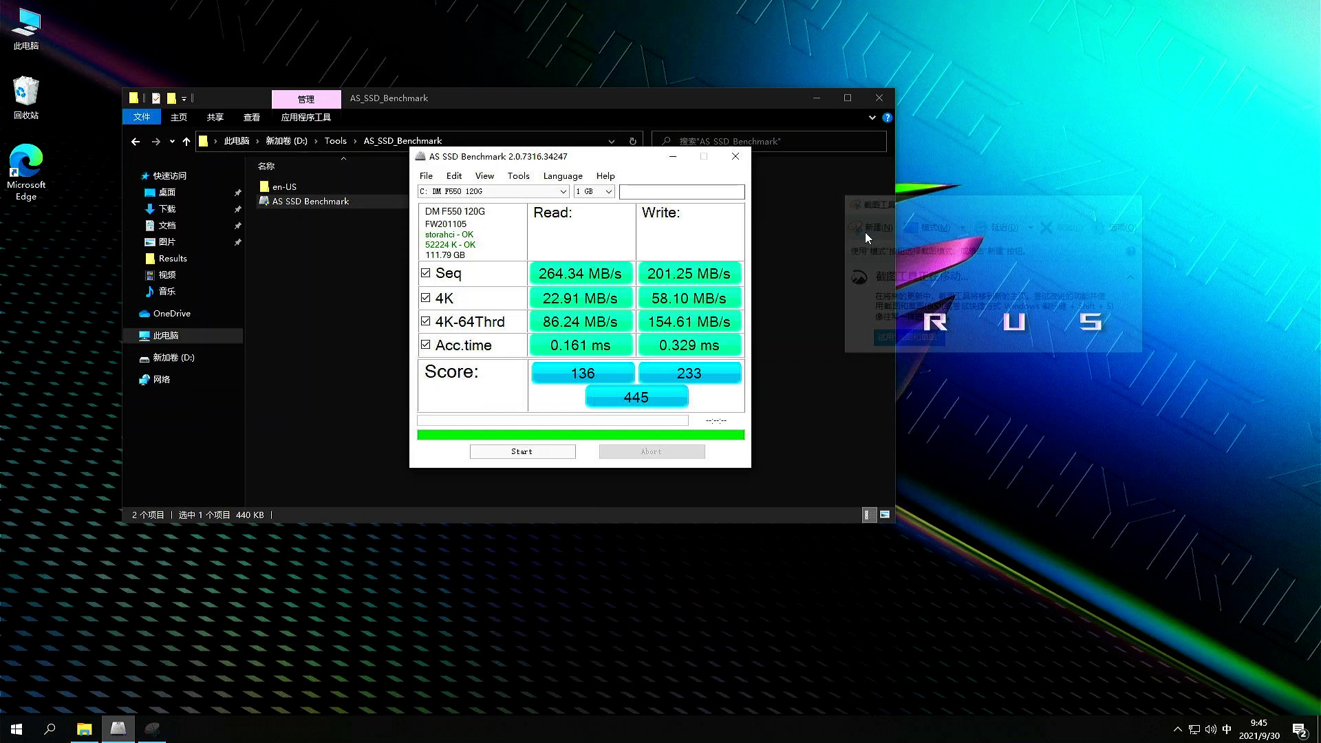
Task: Open Results folder in navigation pane
Action: (x=172, y=259)
